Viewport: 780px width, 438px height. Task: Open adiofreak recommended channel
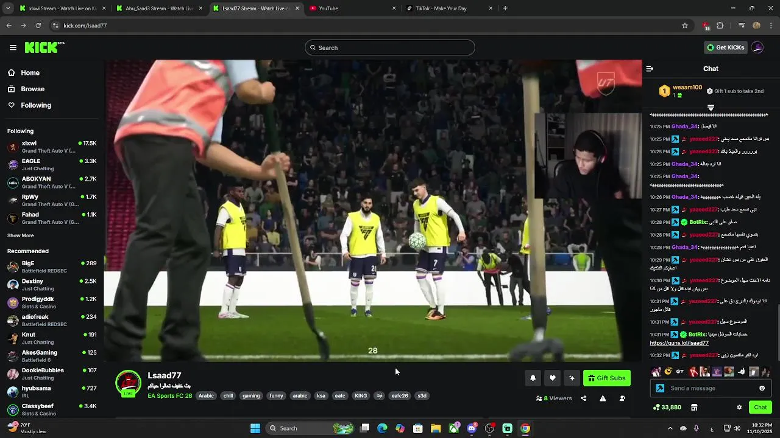pos(52,320)
